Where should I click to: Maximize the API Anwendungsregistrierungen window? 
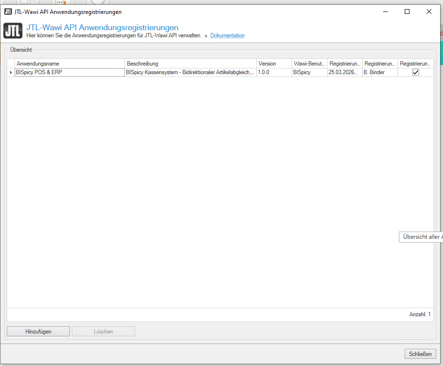[x=407, y=11]
